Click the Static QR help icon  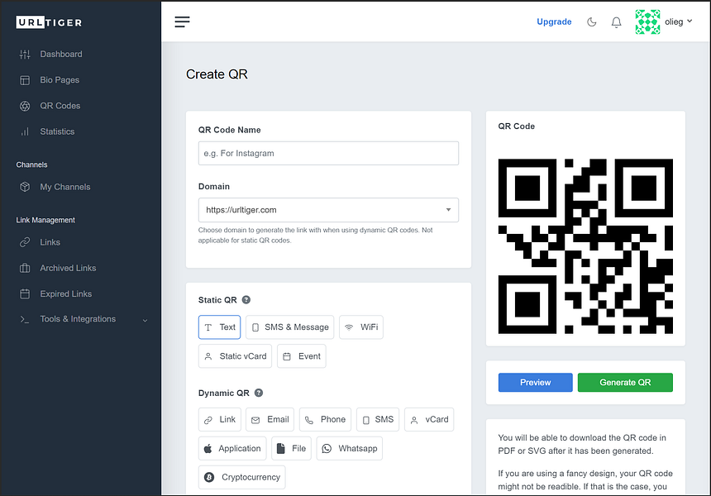(x=246, y=300)
